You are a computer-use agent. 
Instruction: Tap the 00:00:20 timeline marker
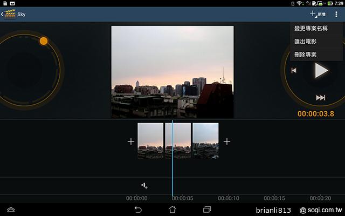pyautogui.click(x=320, y=198)
